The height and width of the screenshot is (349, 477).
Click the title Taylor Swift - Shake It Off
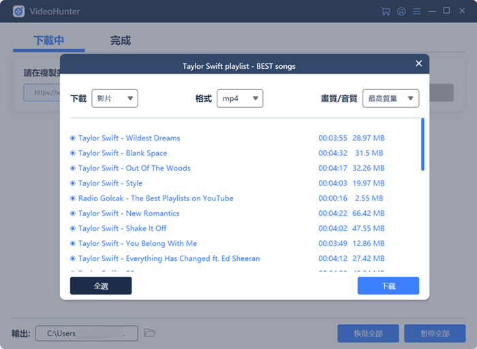(x=122, y=228)
